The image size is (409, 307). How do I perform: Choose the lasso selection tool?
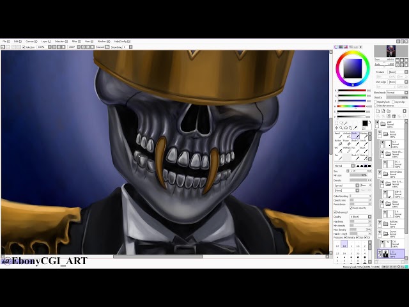pos(341,123)
